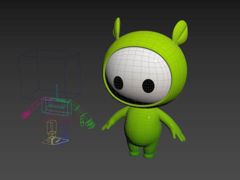Screen dimensions: 240x180
Task: Select the magenta wireframe arm bones
Action: (x=32, y=108)
